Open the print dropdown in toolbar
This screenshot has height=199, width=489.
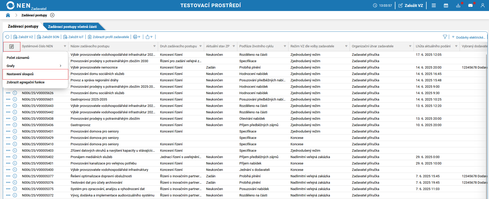(137, 37)
